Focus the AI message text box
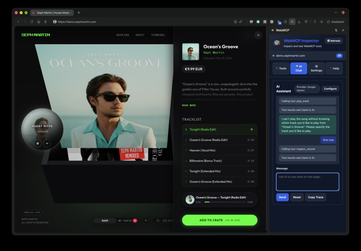 click(x=307, y=182)
